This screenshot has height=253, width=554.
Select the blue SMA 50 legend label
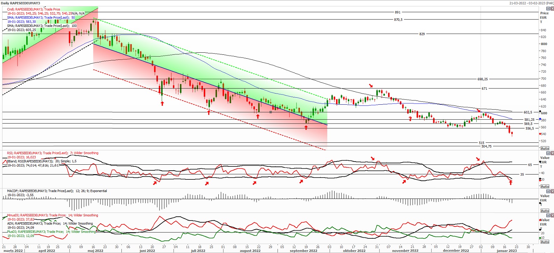41,17
